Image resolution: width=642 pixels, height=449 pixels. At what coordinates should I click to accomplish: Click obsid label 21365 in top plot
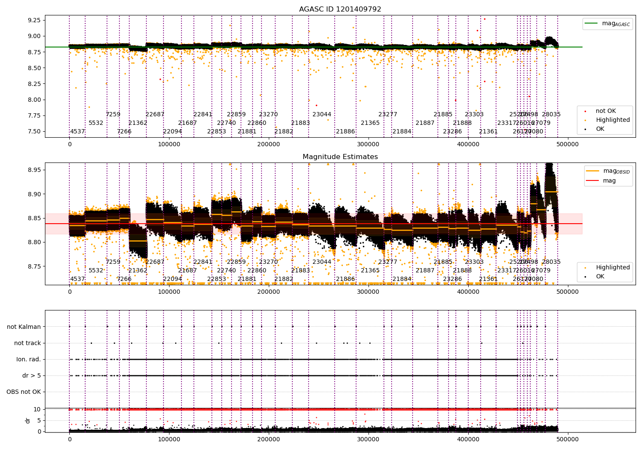(370, 123)
